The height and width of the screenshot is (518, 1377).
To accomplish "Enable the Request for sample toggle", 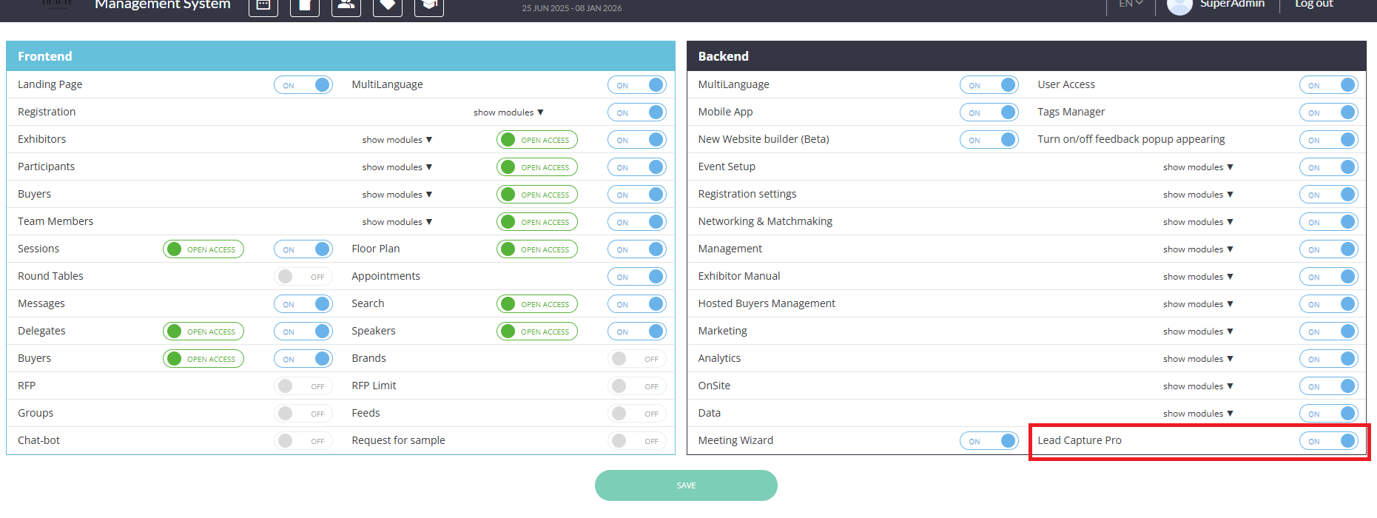I will point(637,441).
